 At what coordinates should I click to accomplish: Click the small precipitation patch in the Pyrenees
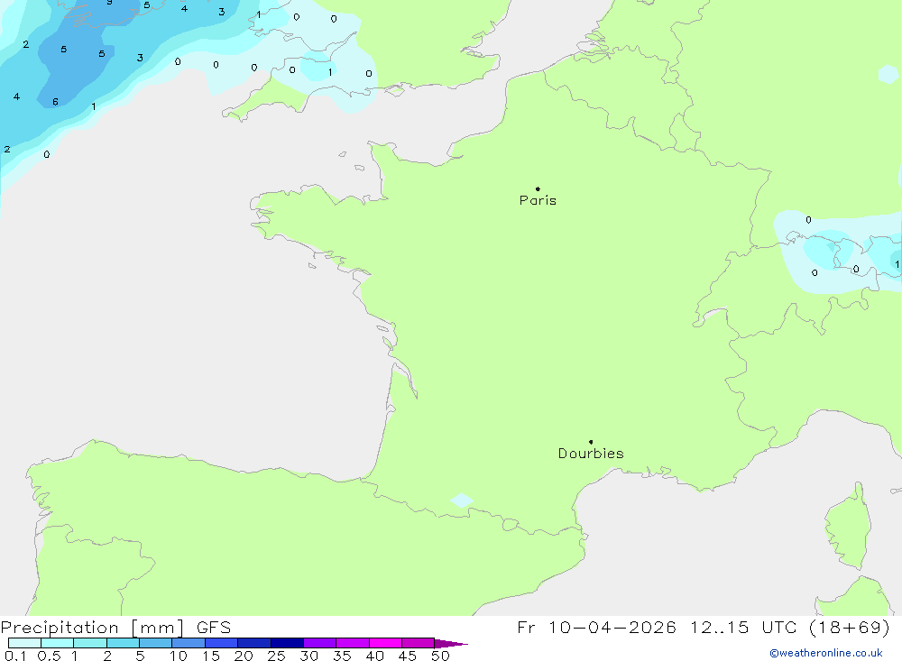461,500
